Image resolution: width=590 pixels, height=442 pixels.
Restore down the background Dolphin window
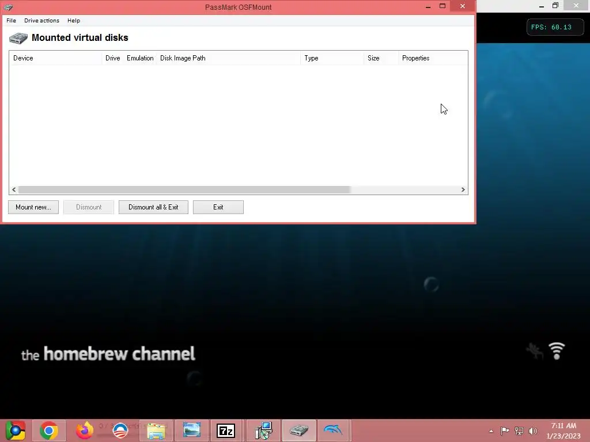pos(555,6)
